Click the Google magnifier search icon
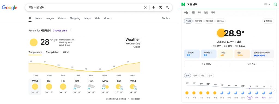Image resolution: width=279 pixels, height=104 pixels. [167, 7]
